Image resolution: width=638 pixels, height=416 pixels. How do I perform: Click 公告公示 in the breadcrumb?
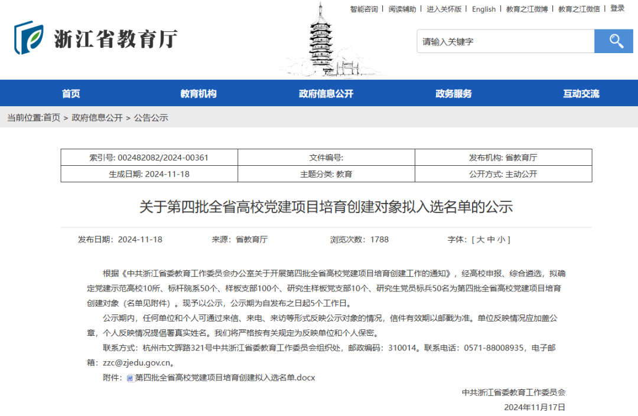[151, 117]
